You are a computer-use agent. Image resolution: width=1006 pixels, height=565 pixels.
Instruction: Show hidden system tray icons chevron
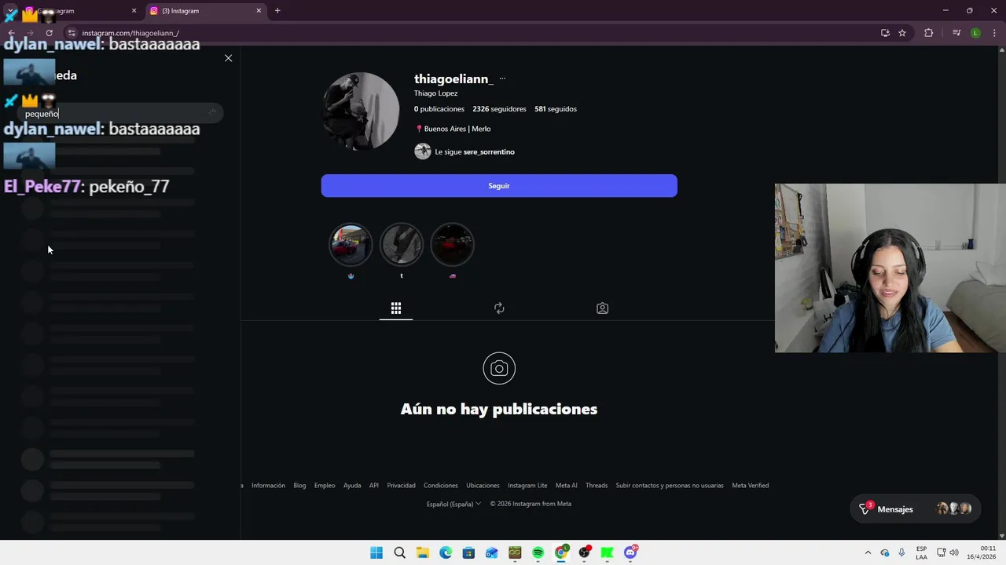coord(868,552)
